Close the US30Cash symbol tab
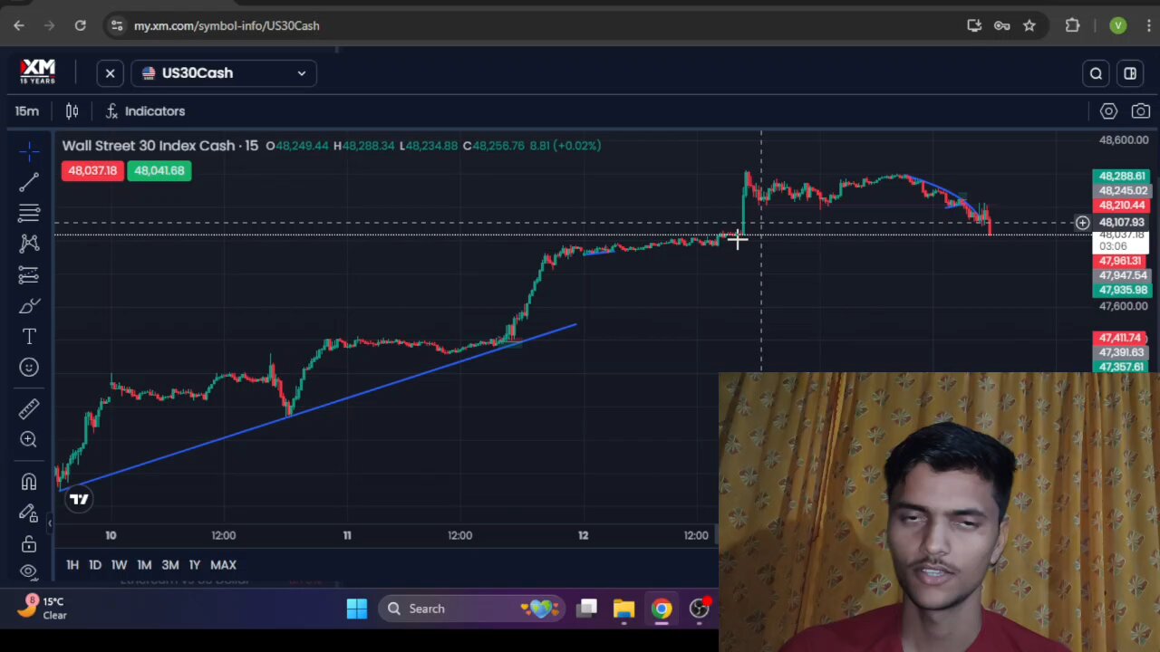Viewport: 1160px width, 652px height. 110,73
